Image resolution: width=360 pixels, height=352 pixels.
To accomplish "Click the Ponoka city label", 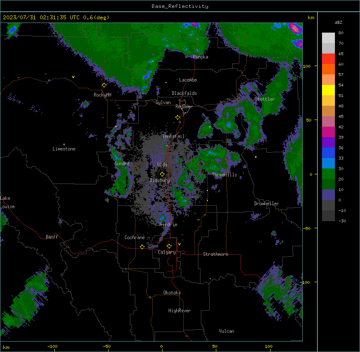I will (x=200, y=57).
